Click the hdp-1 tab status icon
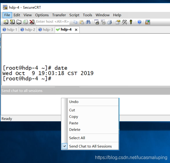 point(4,30)
